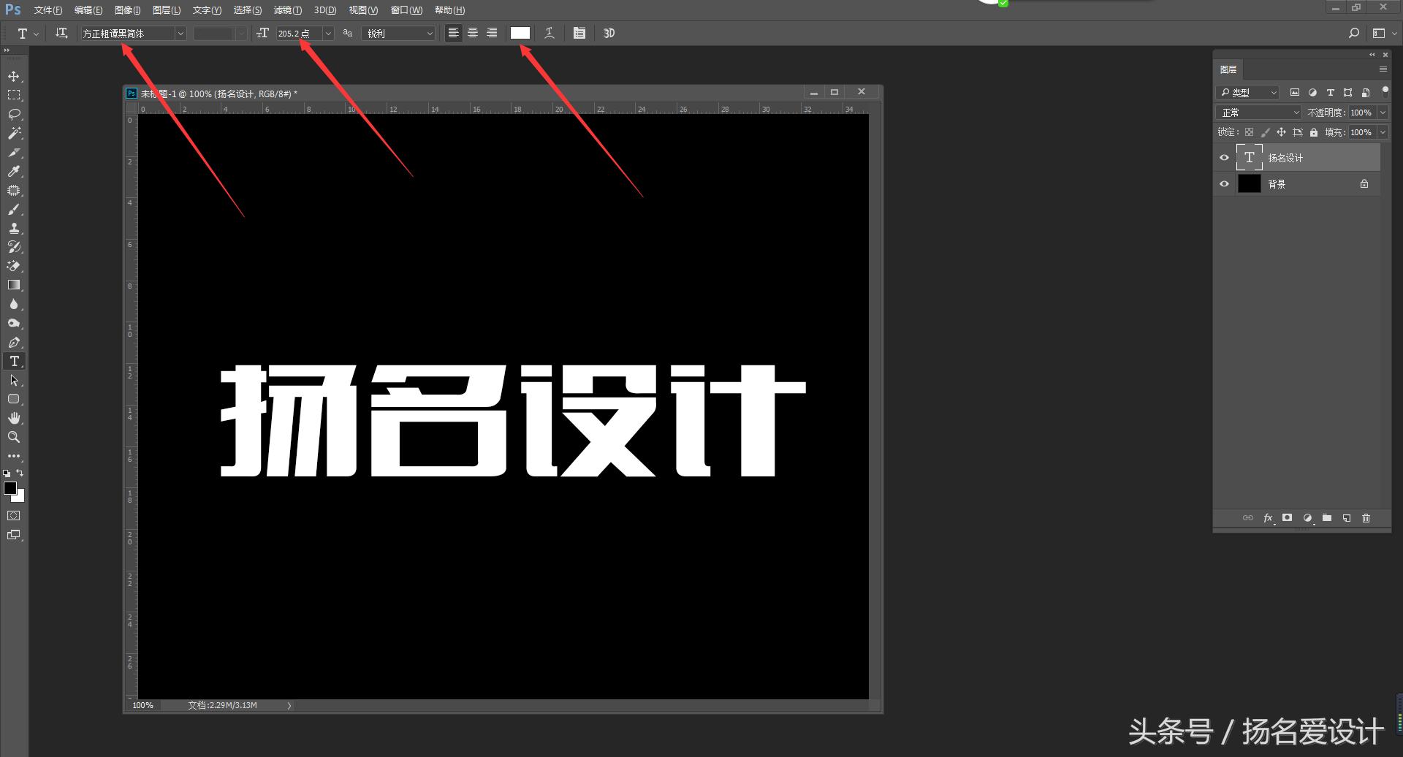Image resolution: width=1403 pixels, height=757 pixels.
Task: Click the layer styles fx button
Action: (x=1269, y=517)
